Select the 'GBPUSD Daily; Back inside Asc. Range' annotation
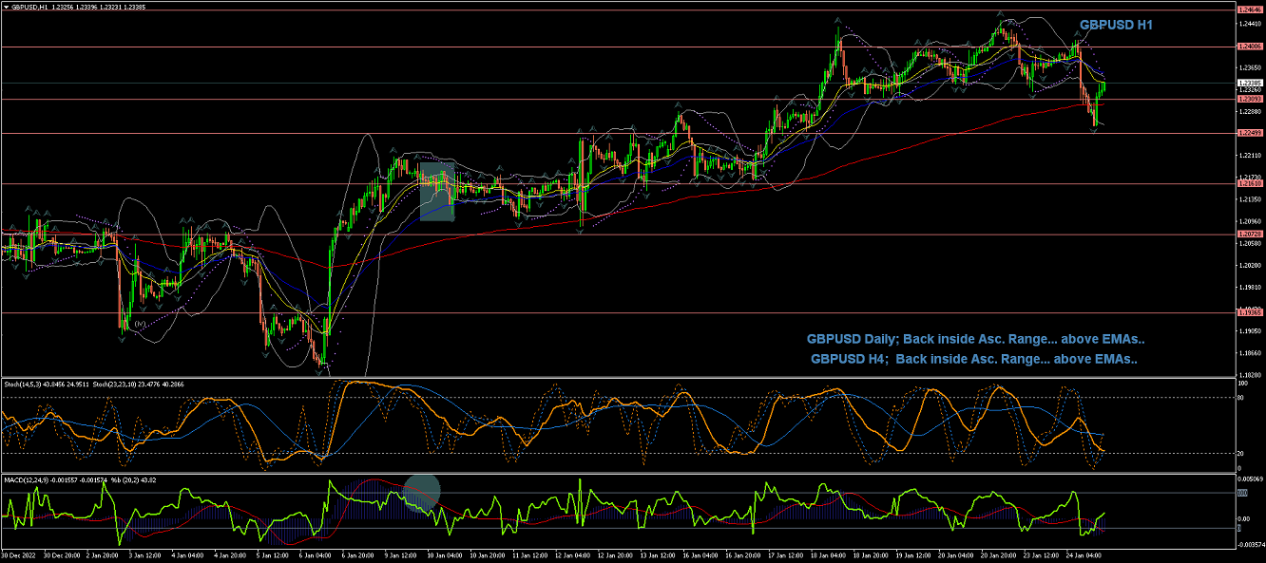 [975, 339]
